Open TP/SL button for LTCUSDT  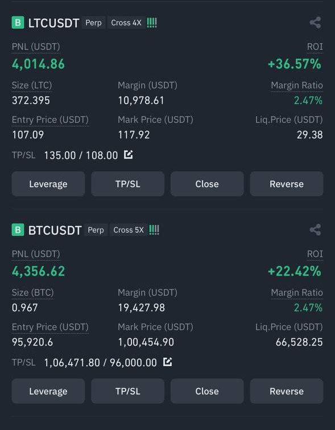(127, 184)
